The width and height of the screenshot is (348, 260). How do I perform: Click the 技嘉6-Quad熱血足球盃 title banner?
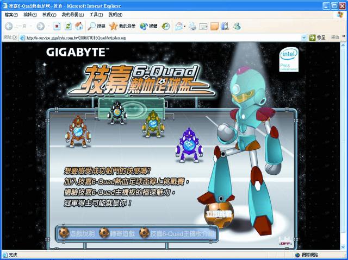[x=141, y=81]
